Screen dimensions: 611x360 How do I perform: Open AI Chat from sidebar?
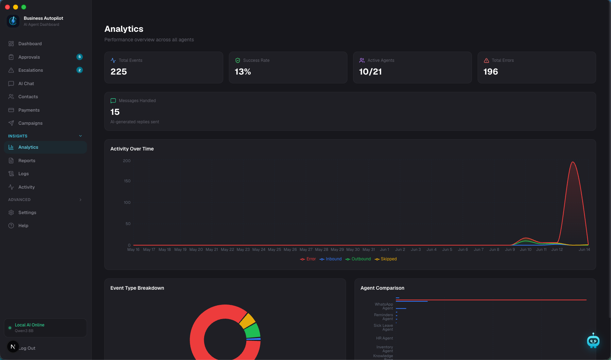(45, 84)
